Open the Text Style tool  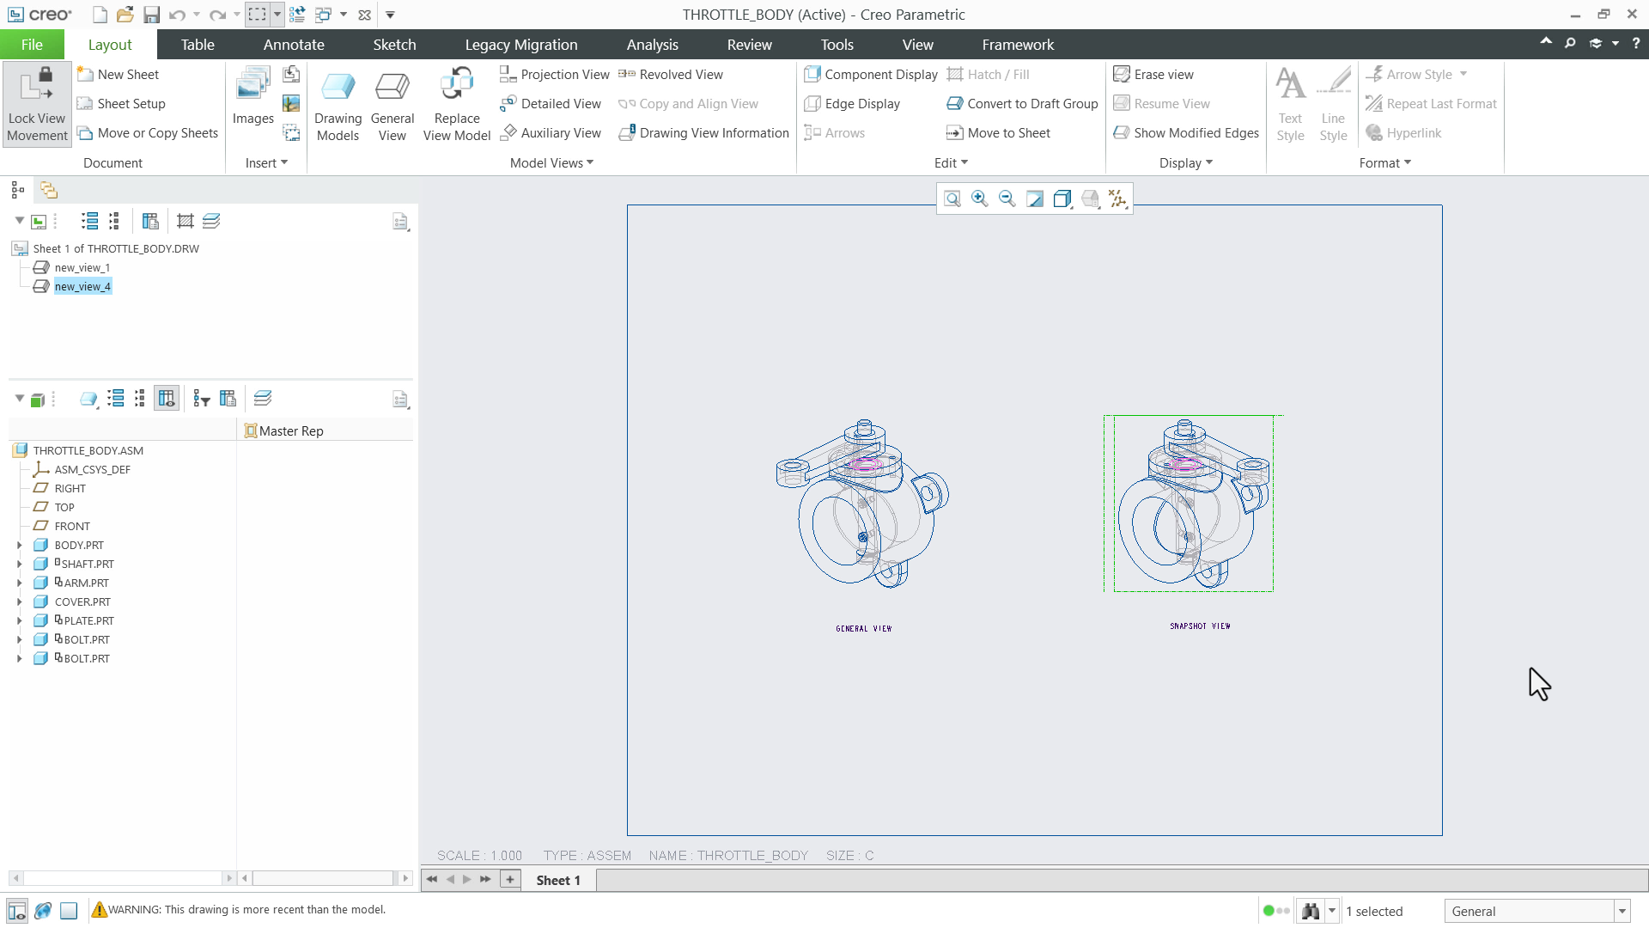click(1291, 103)
